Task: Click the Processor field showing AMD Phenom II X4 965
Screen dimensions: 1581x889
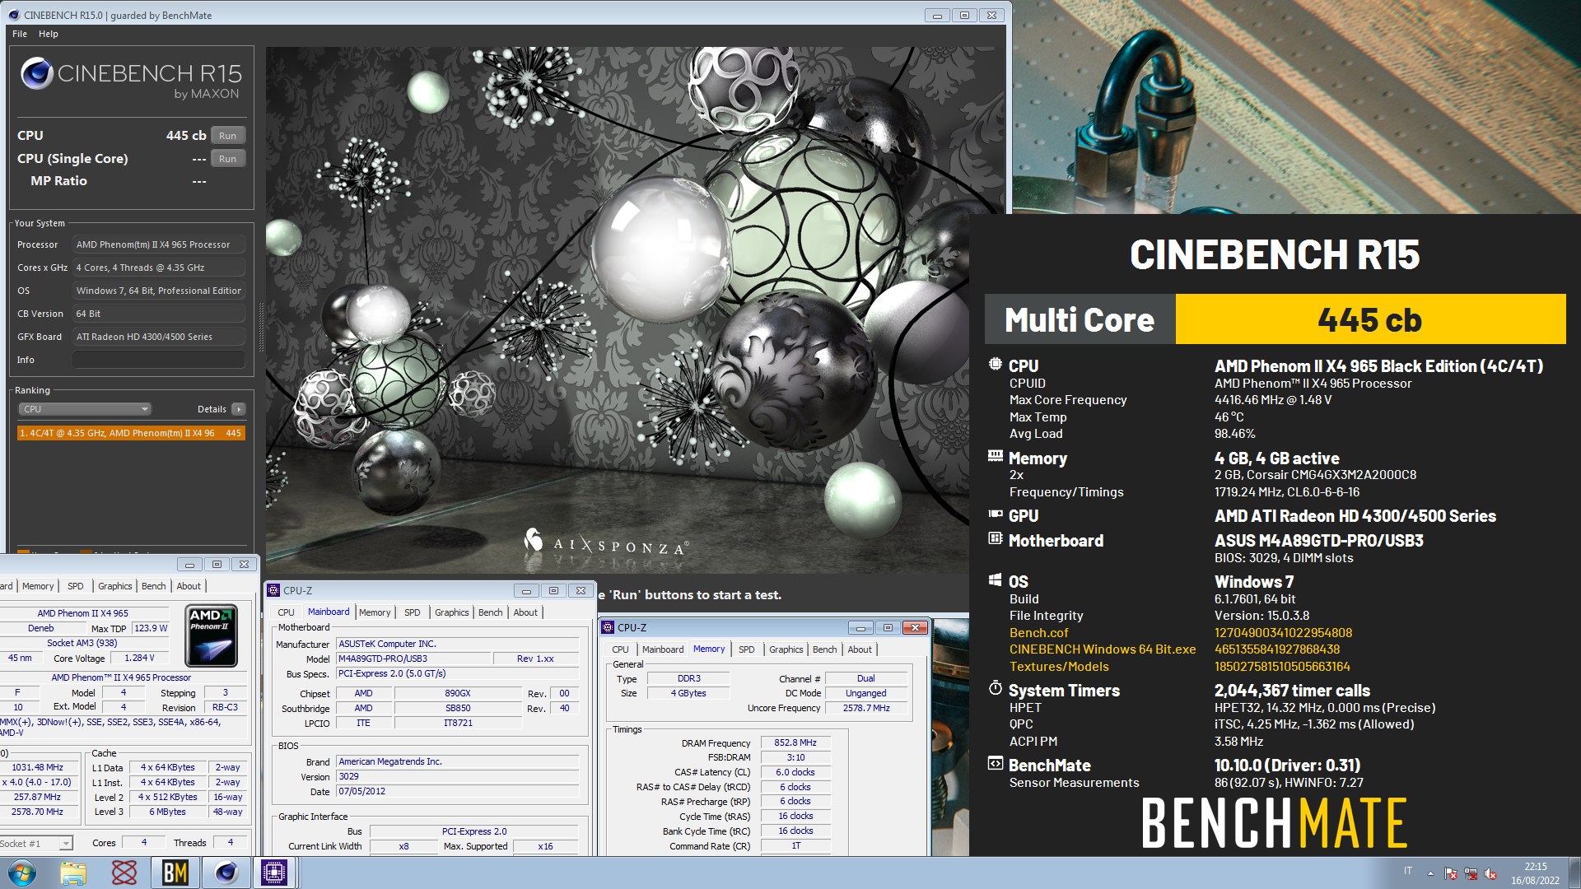Action: (159, 244)
